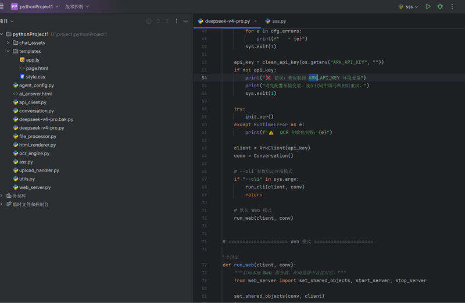Click the select opened file target icon
Screen dimensions: 465x303
point(149,21)
